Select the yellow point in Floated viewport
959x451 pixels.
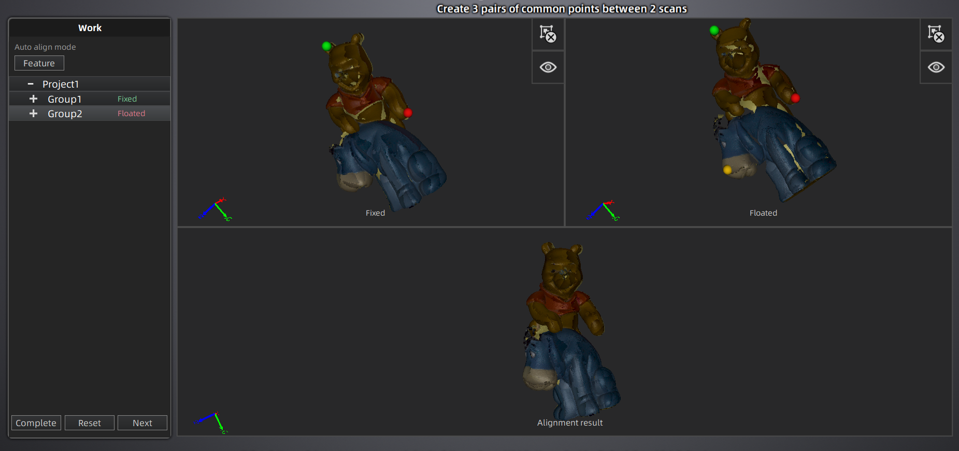[727, 170]
